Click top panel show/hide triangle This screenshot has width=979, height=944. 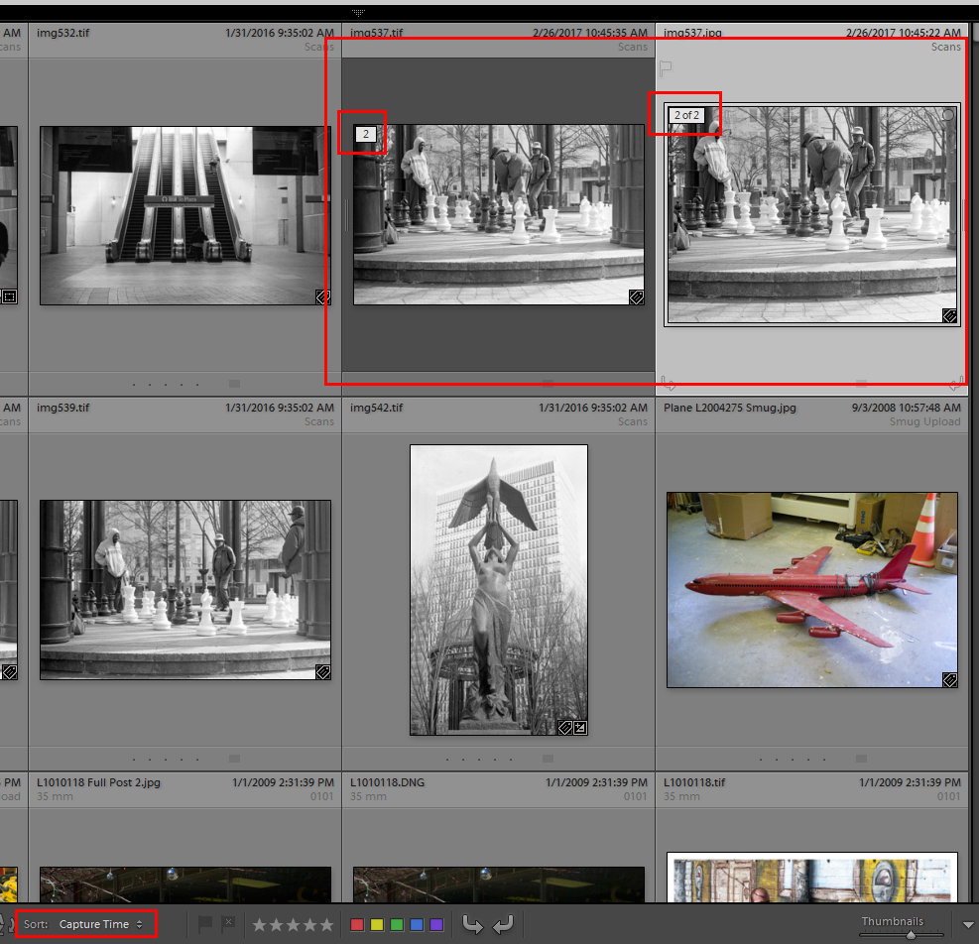pos(358,13)
